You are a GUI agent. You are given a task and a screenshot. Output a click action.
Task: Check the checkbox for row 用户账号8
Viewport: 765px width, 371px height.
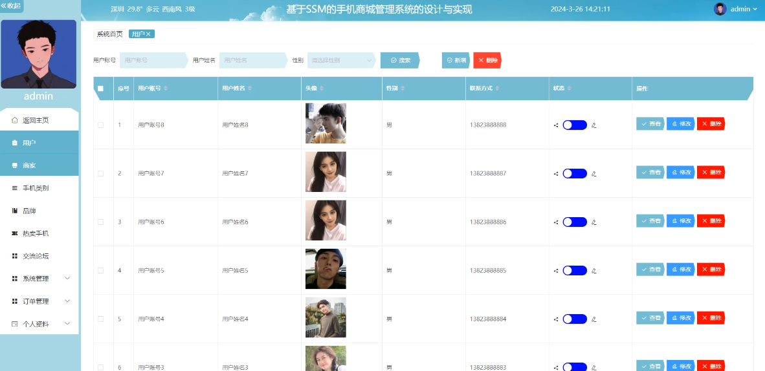[x=100, y=125]
